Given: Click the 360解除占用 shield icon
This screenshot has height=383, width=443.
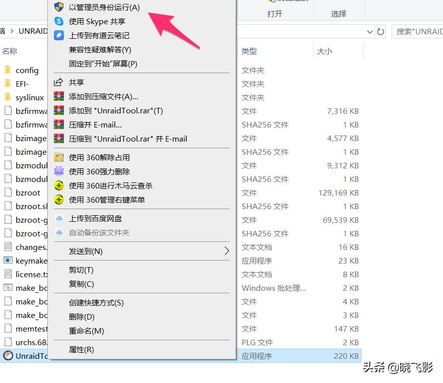Looking at the screenshot, I should point(58,157).
